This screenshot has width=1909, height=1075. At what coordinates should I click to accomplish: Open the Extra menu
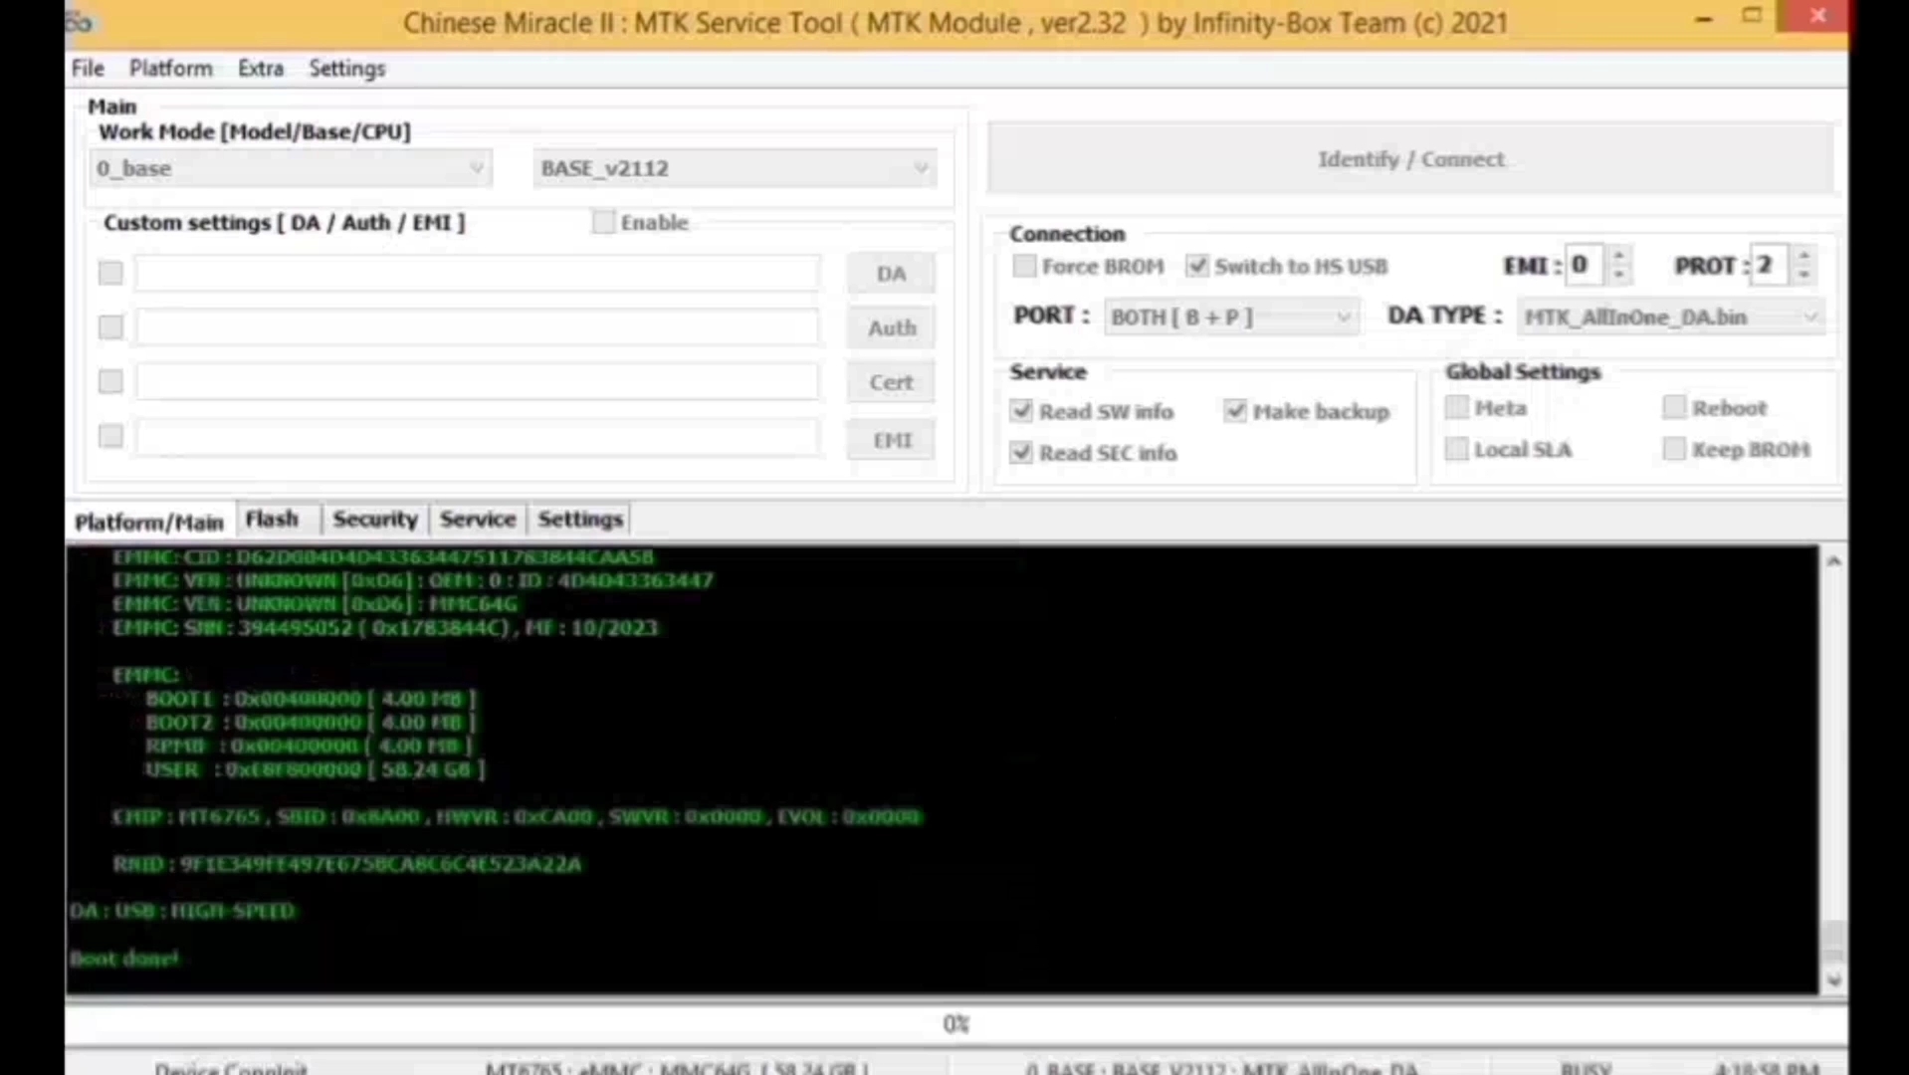click(261, 69)
